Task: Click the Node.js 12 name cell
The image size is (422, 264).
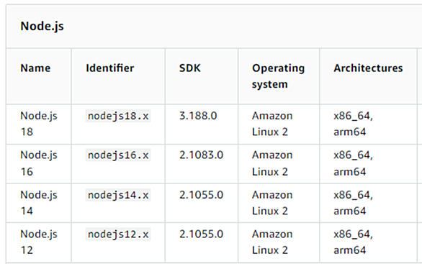Action: tap(39, 242)
